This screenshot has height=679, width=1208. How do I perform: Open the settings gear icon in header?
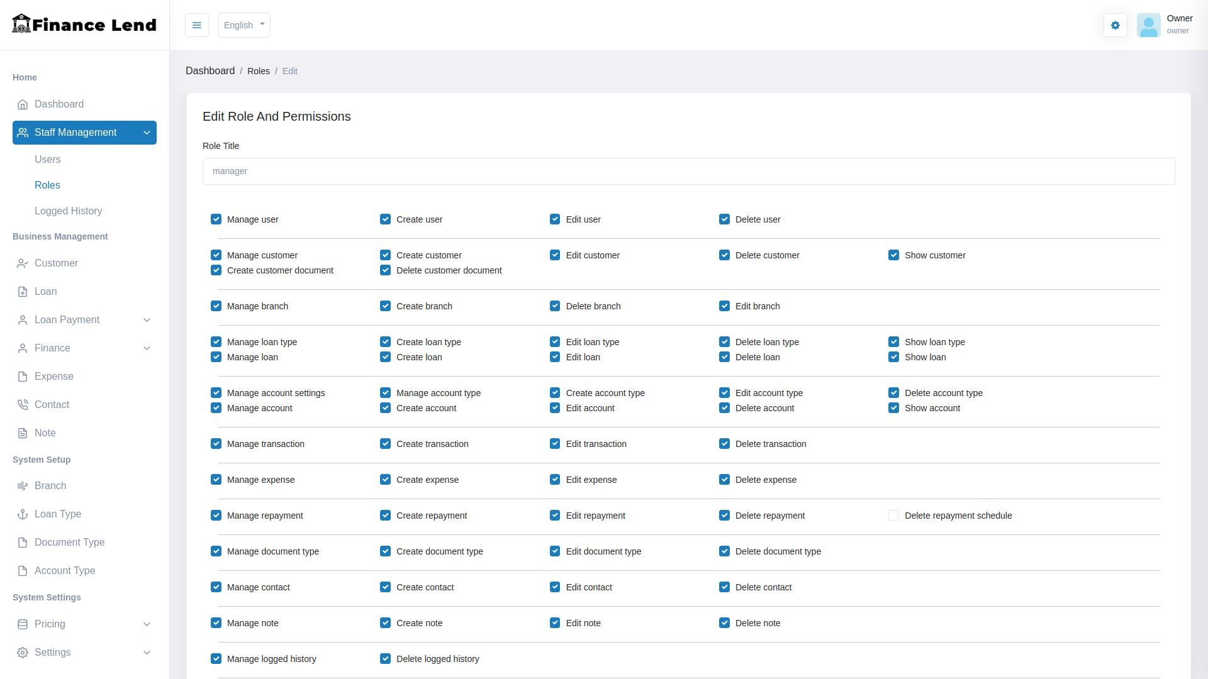tap(1115, 25)
